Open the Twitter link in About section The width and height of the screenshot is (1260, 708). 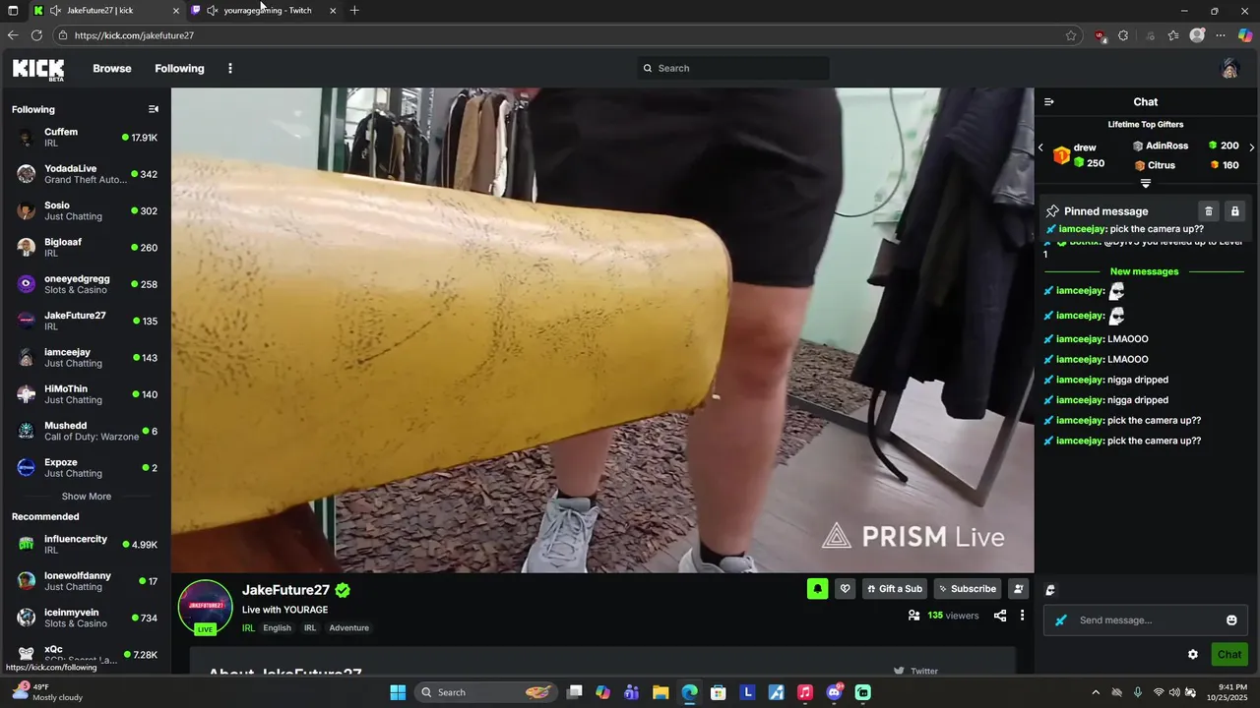pyautogui.click(x=915, y=671)
